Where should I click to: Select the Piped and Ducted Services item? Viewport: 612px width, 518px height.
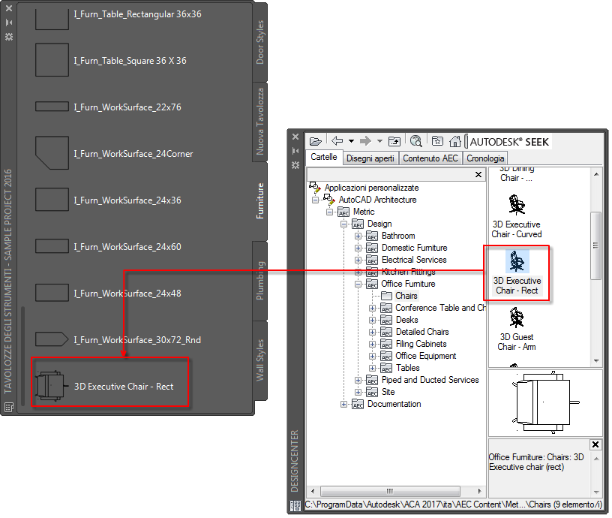(x=430, y=380)
